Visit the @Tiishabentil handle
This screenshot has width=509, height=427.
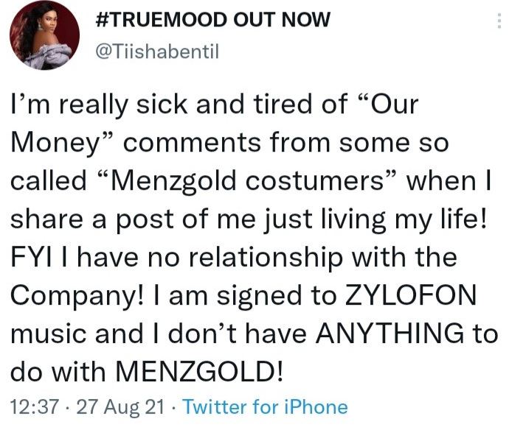(x=157, y=52)
